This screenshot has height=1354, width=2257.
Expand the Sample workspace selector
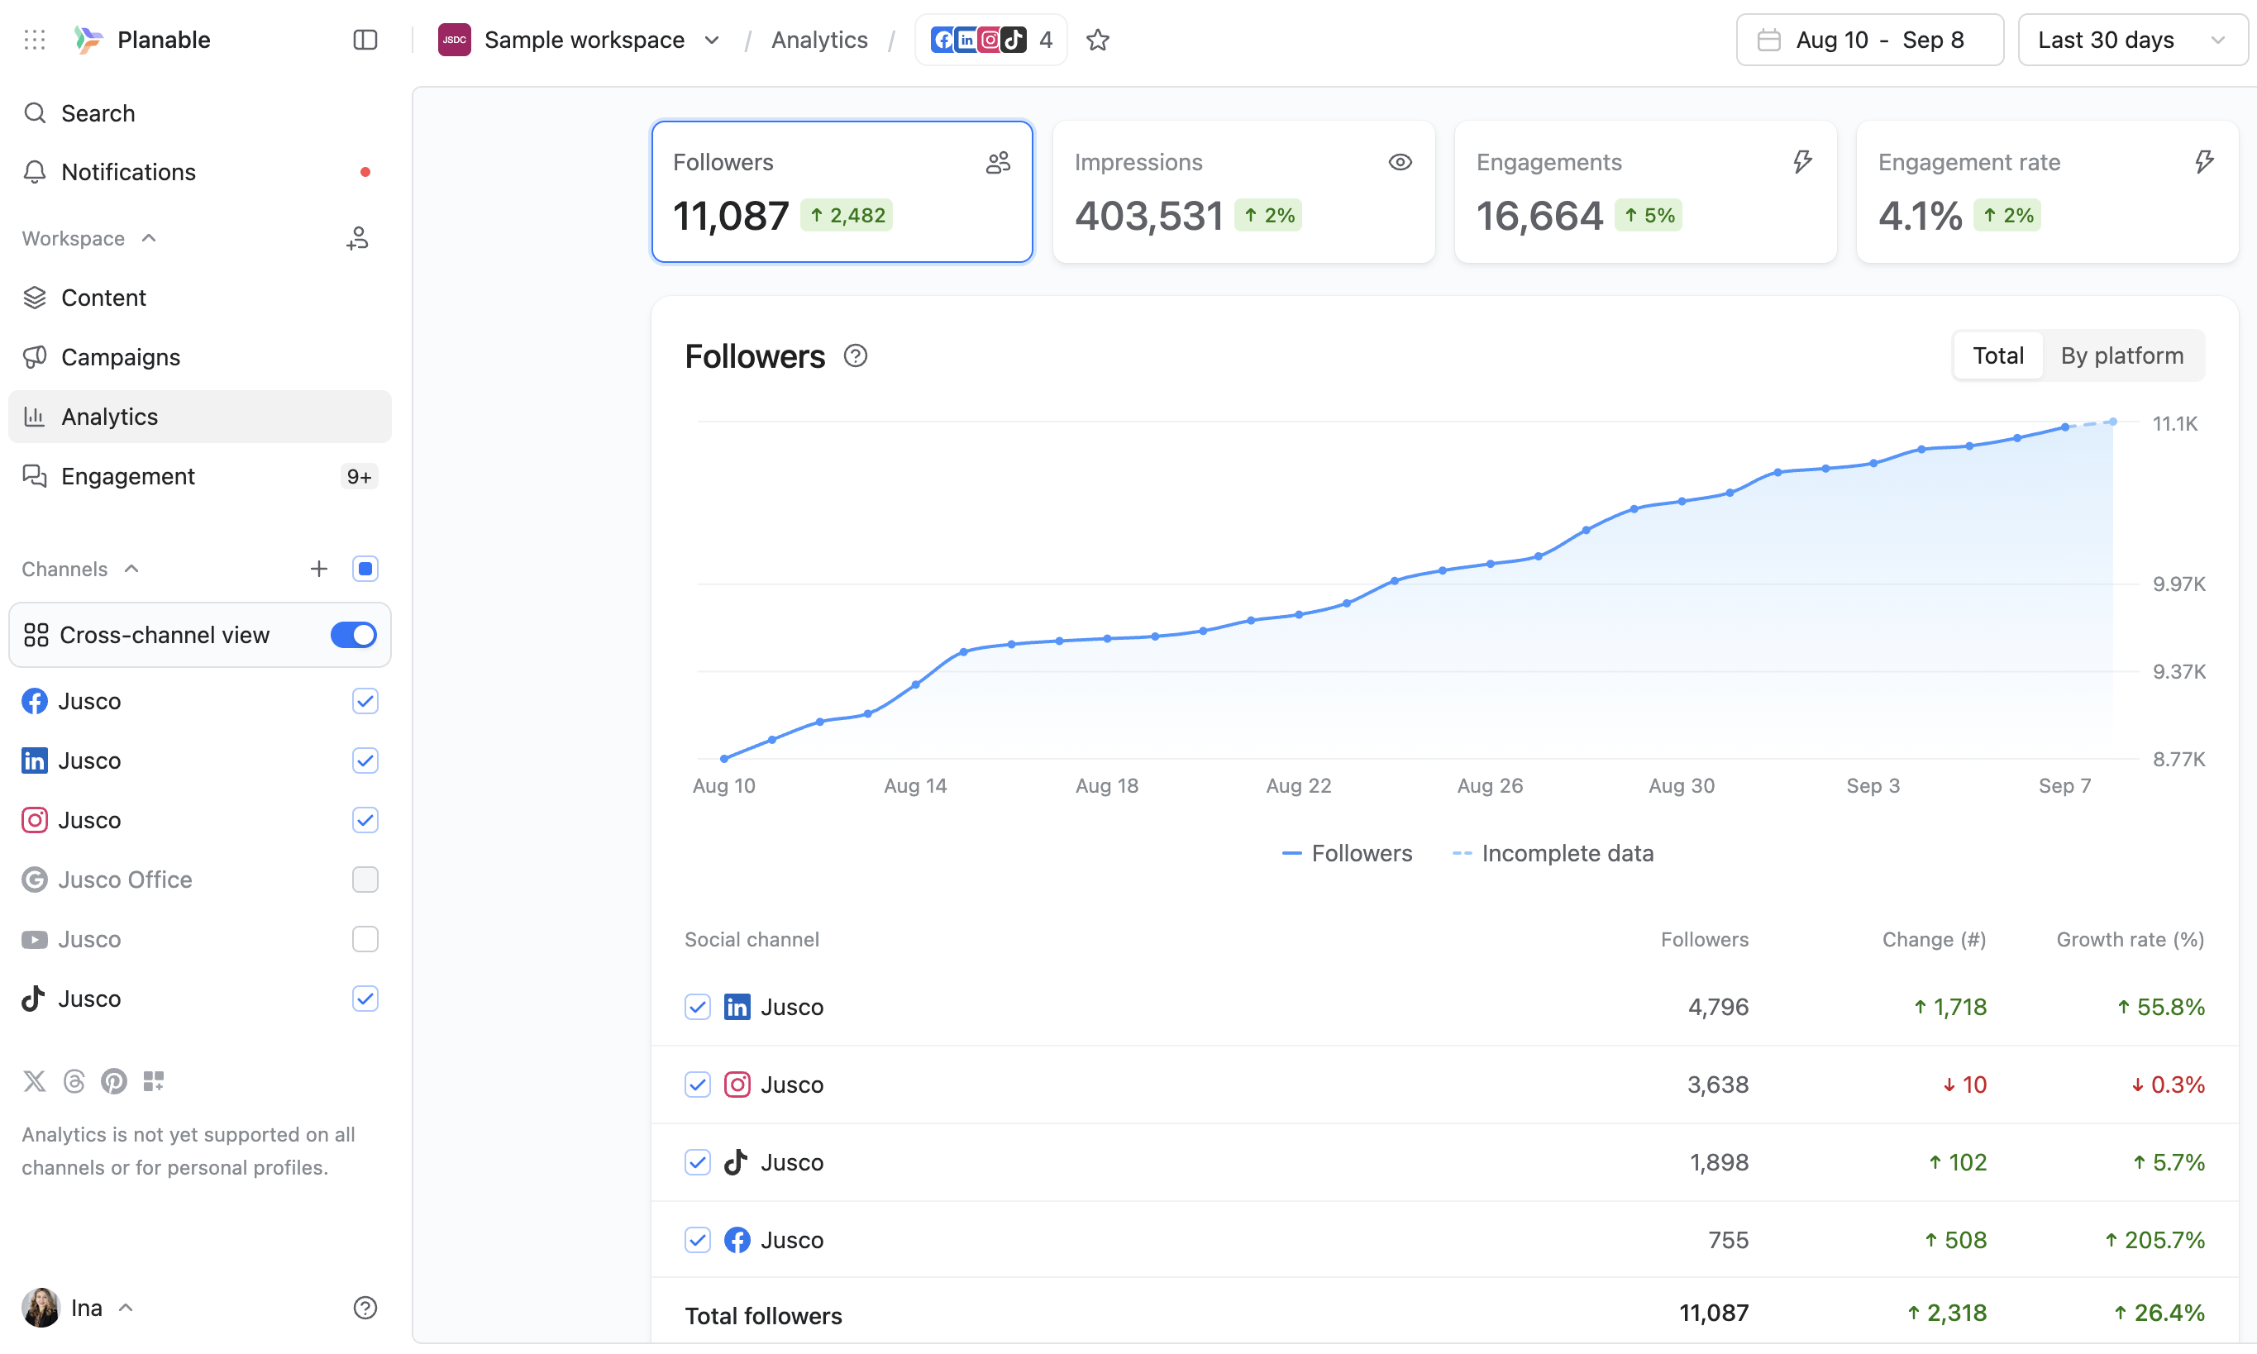point(584,41)
